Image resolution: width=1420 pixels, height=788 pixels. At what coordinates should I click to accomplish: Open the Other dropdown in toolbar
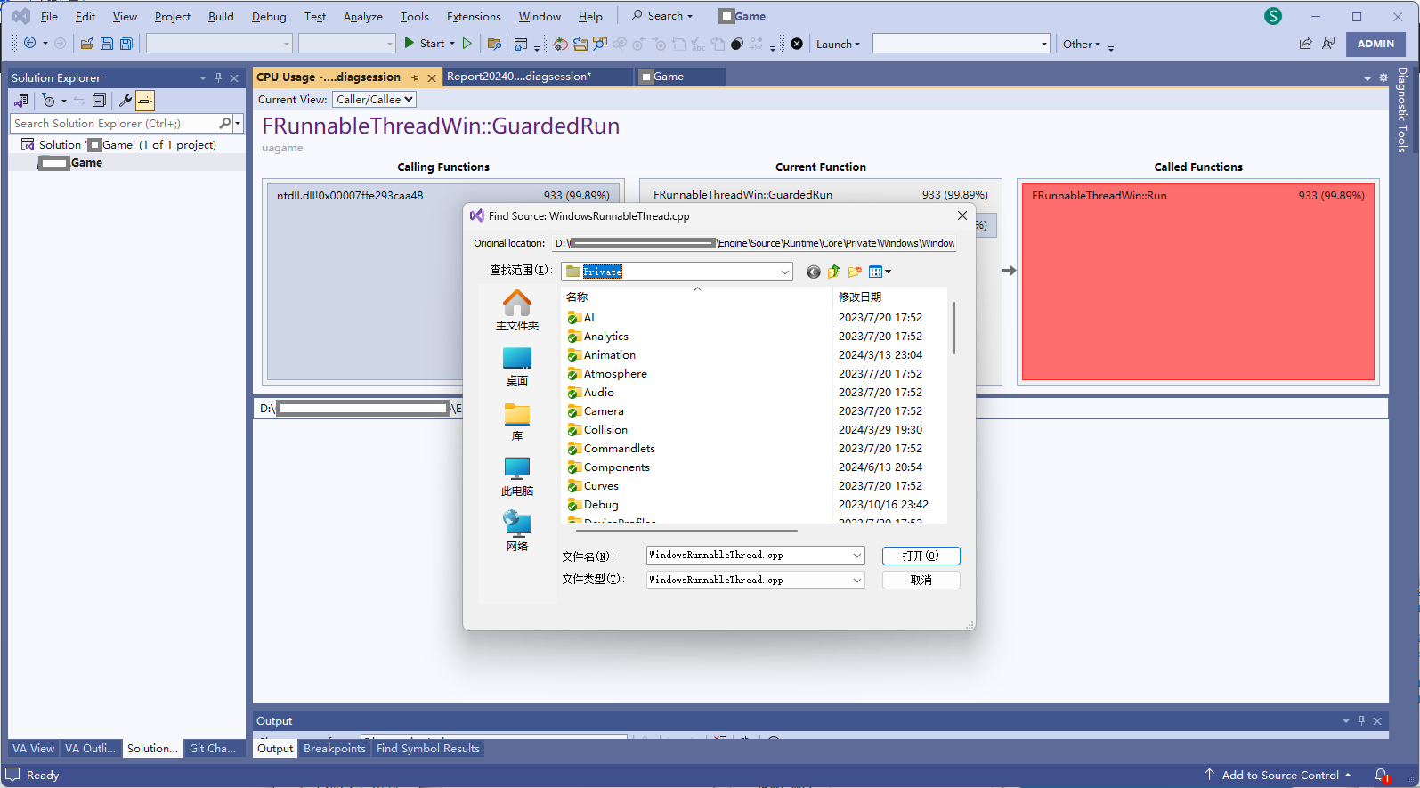click(x=1081, y=44)
